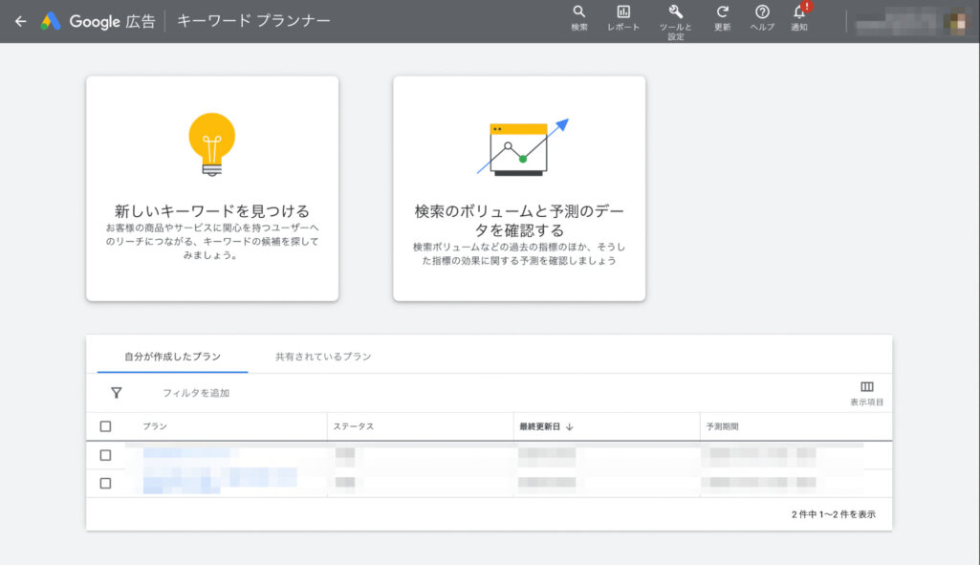Check the first plan row checkbox
The height and width of the screenshot is (565, 980).
(x=105, y=455)
